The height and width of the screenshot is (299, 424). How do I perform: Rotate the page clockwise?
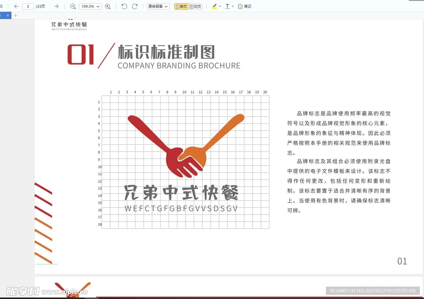pyautogui.click(x=135, y=7)
